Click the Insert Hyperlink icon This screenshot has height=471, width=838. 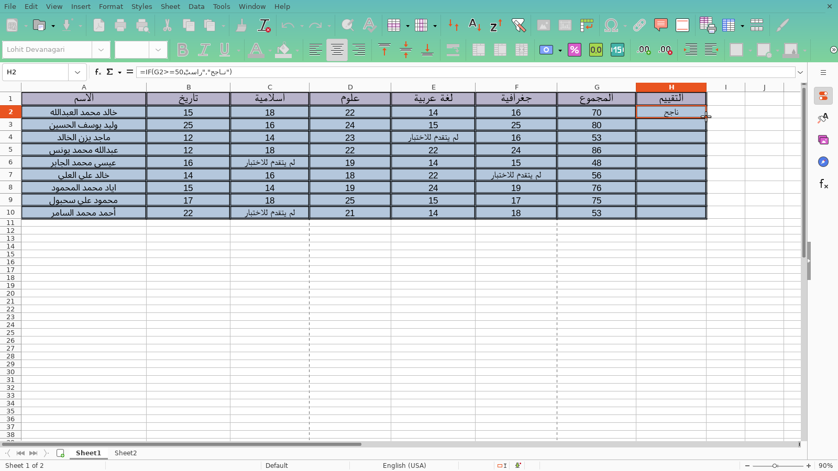click(x=639, y=25)
